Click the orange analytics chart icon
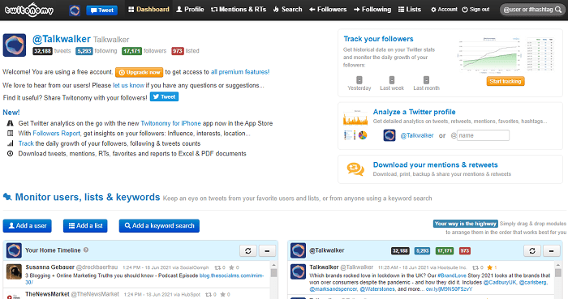This screenshot has width=568, height=299. coord(355,118)
